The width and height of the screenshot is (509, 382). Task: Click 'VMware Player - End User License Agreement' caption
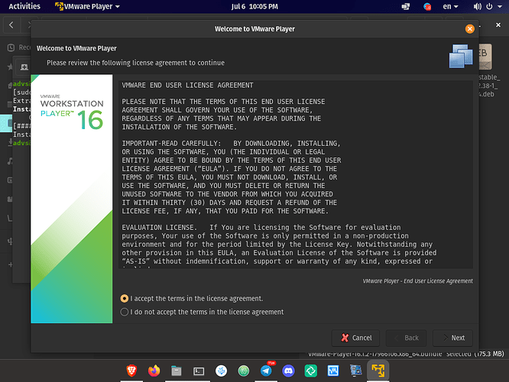tap(417, 281)
